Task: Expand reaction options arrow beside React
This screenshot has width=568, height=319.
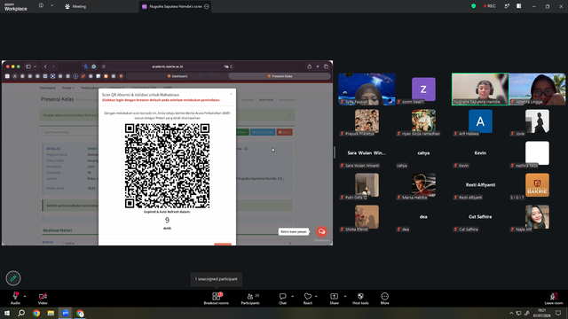Action: pos(316,296)
